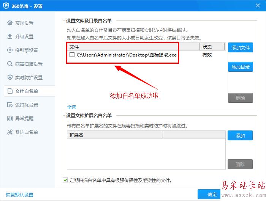Click the 扩展名 column header
The height and width of the screenshot is (201, 266).
point(115,135)
